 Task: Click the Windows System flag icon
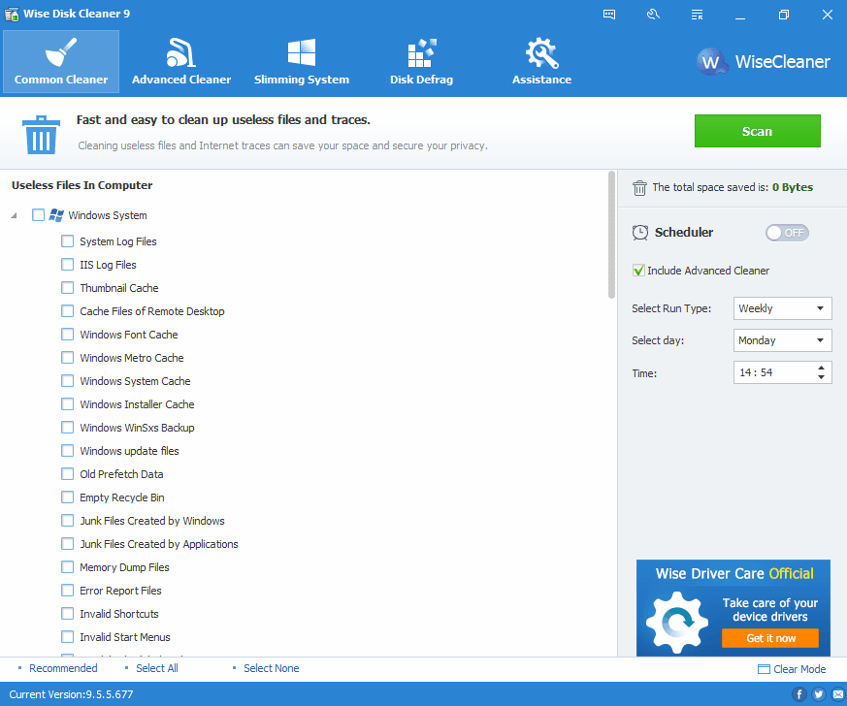56,215
